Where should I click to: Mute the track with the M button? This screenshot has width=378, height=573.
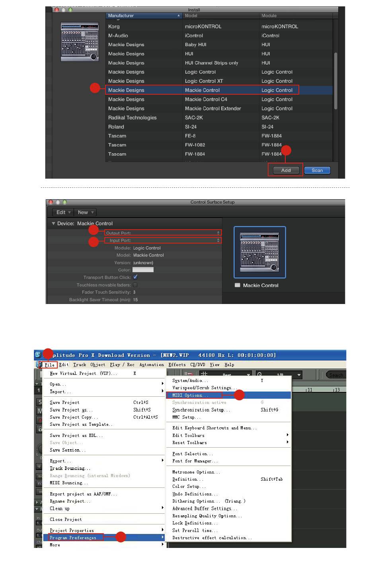pyautogui.click(x=40, y=411)
